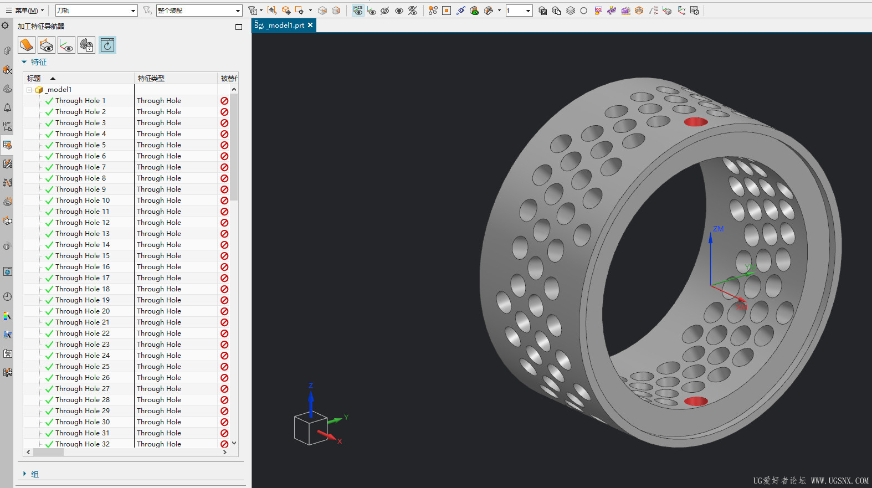The image size is (872, 488).
Task: Click the top red highlighted hole on model
Action: [695, 122]
